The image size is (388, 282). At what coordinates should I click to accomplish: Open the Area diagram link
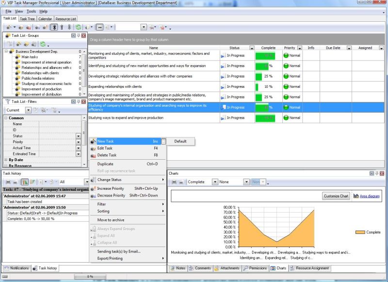click(370, 196)
